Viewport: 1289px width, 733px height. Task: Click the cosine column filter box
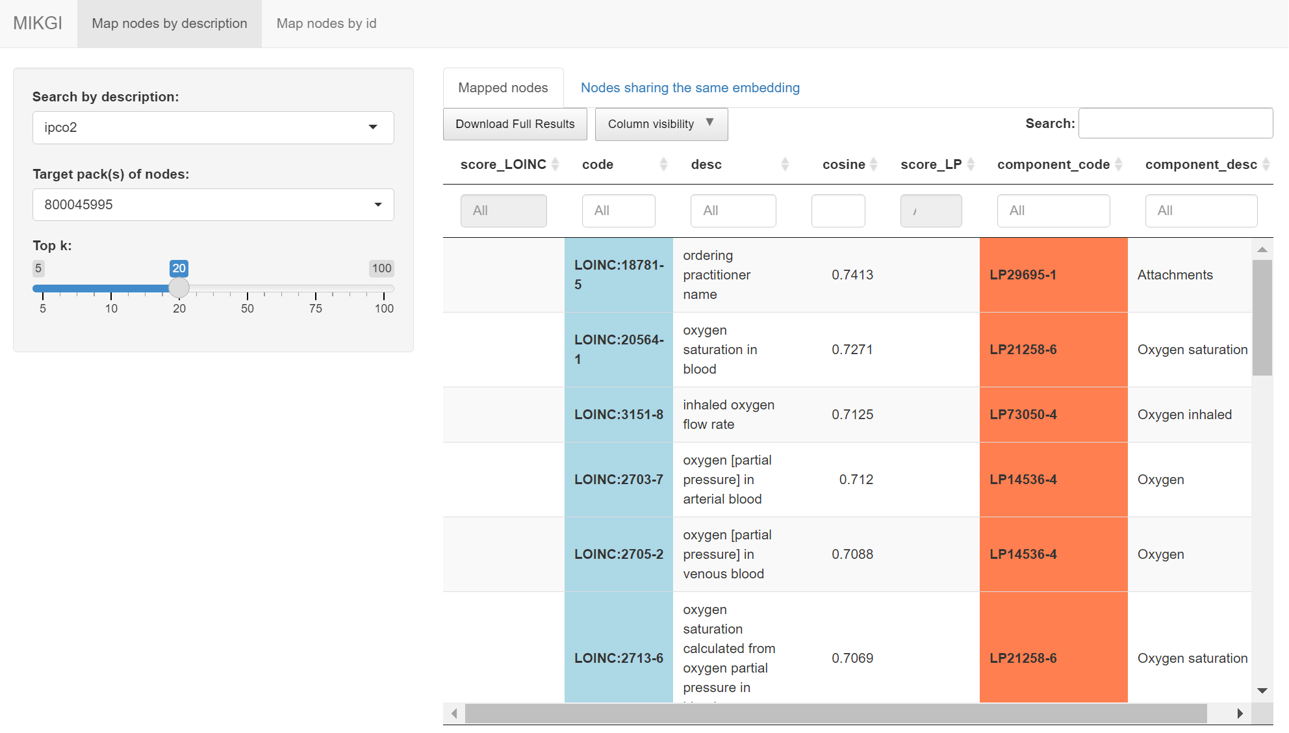tap(837, 211)
